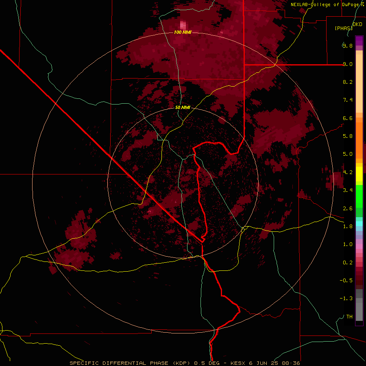Click the -0.5 legend value
Image resolution: width=366 pixels, height=366 pixels.
coord(346,281)
